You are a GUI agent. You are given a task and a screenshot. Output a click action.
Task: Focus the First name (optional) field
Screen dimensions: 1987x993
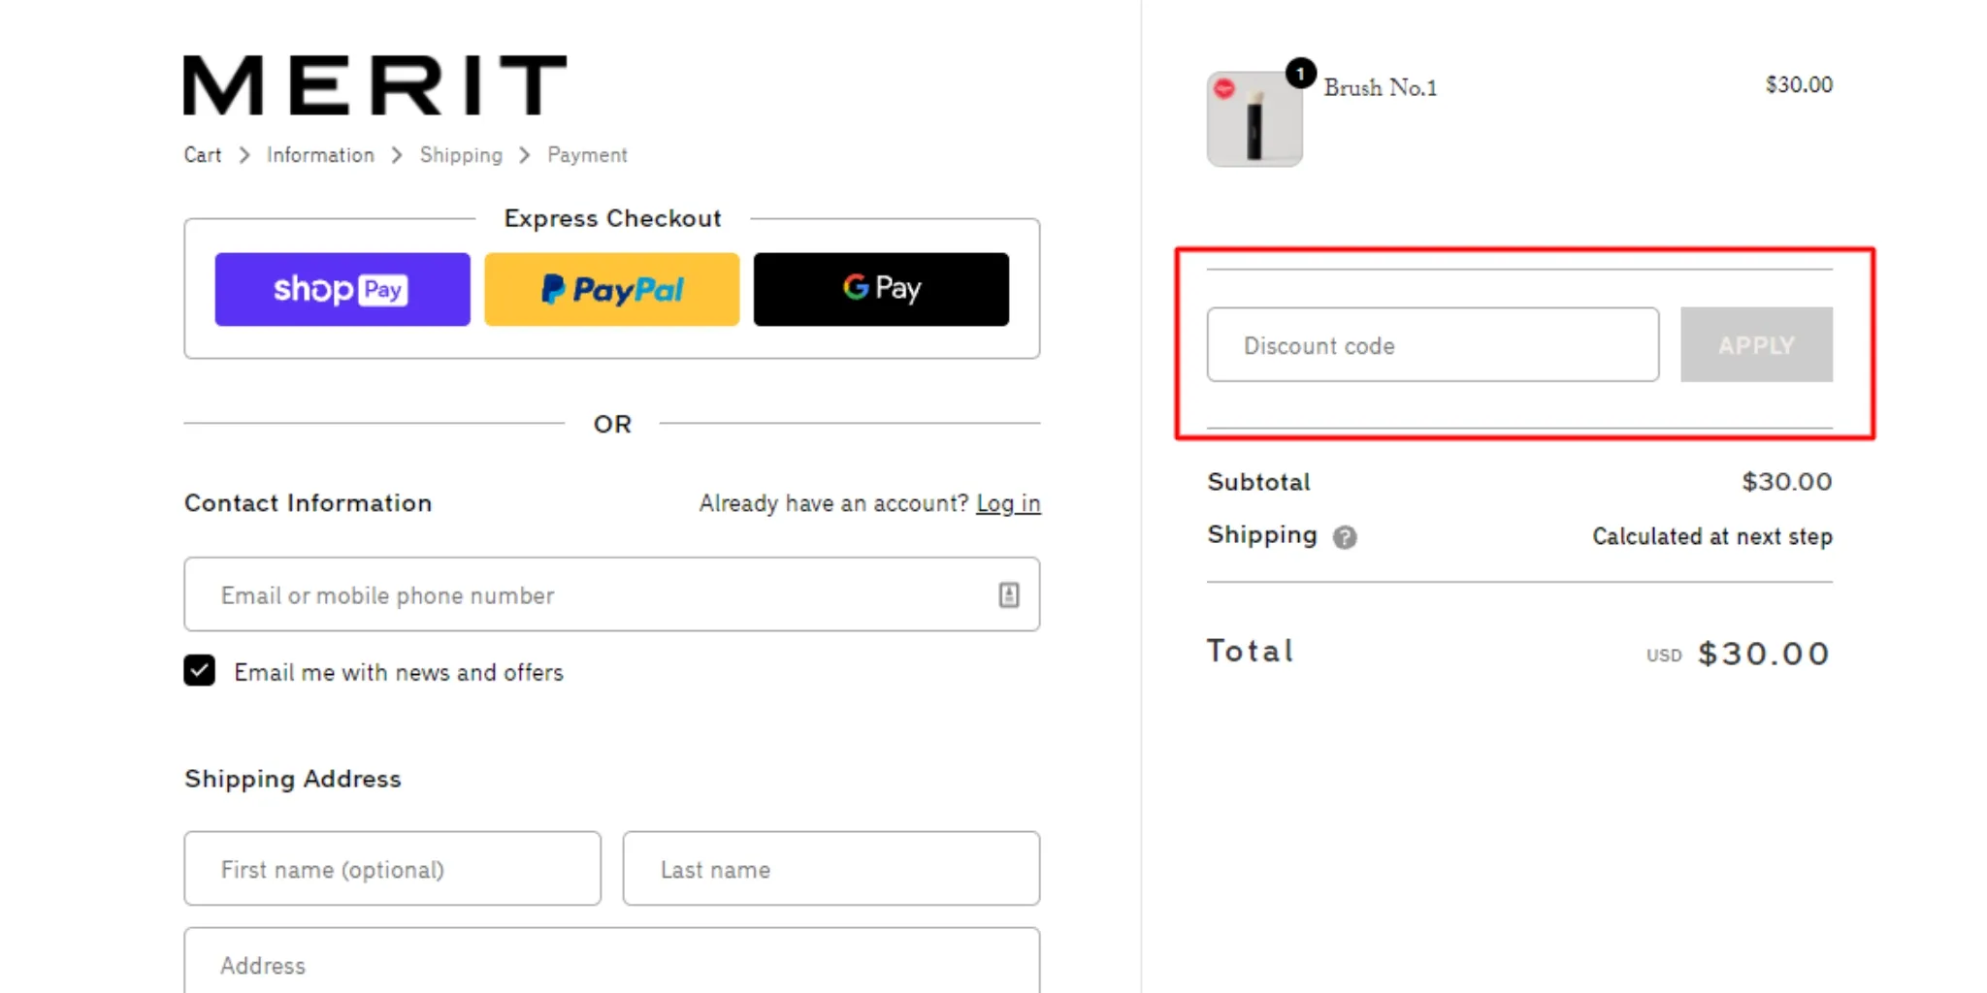pos(392,869)
